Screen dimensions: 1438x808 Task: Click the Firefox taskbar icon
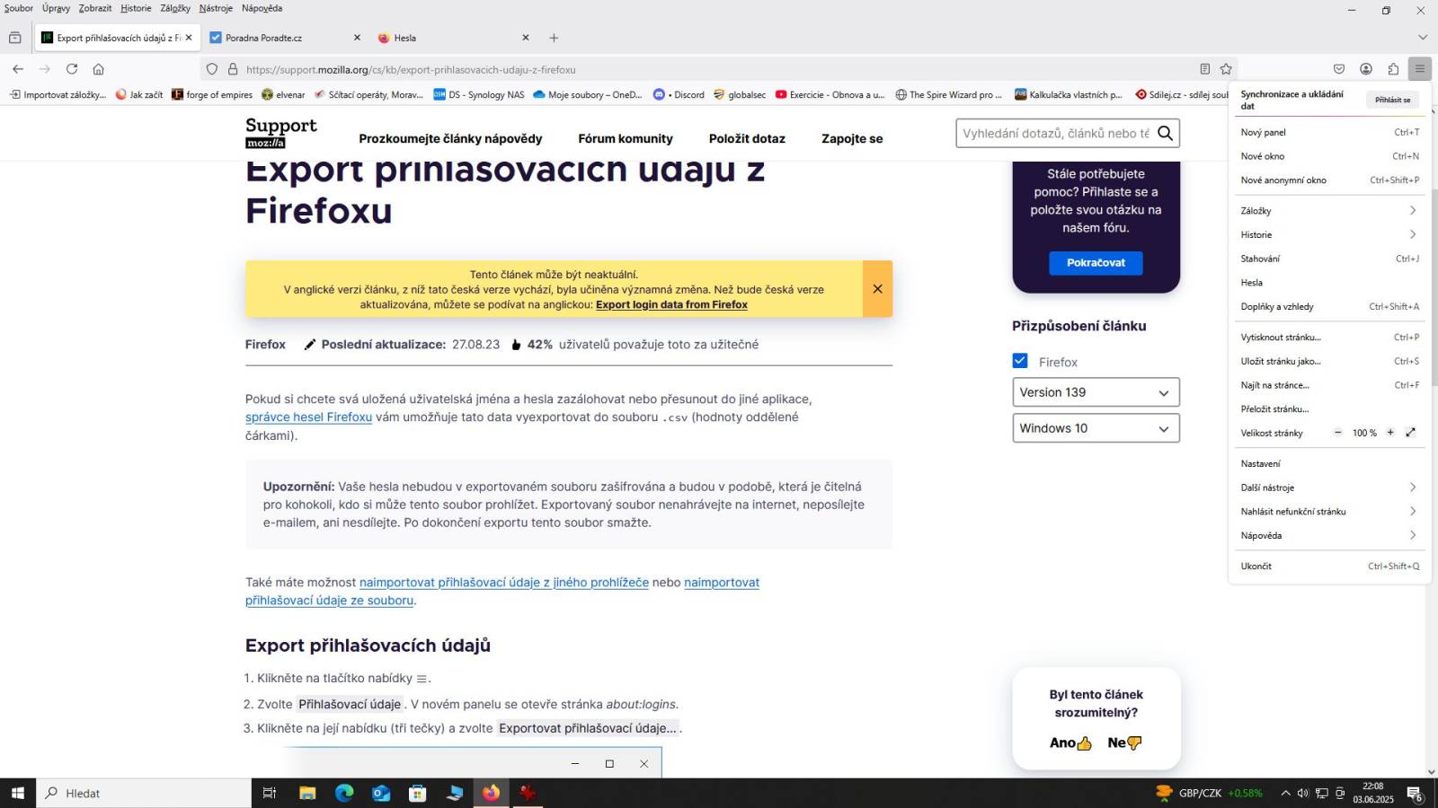(x=491, y=793)
